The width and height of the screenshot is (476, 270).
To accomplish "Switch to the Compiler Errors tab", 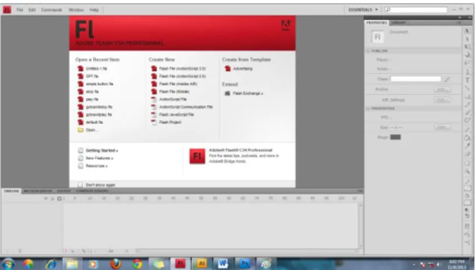I will (92, 191).
